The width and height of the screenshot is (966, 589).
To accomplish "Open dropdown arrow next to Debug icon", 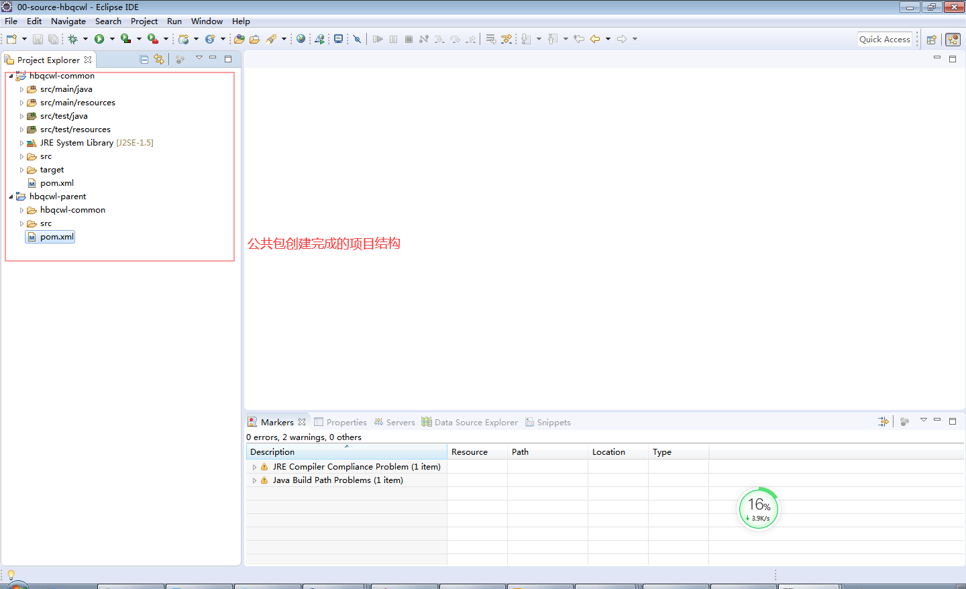I will [85, 39].
